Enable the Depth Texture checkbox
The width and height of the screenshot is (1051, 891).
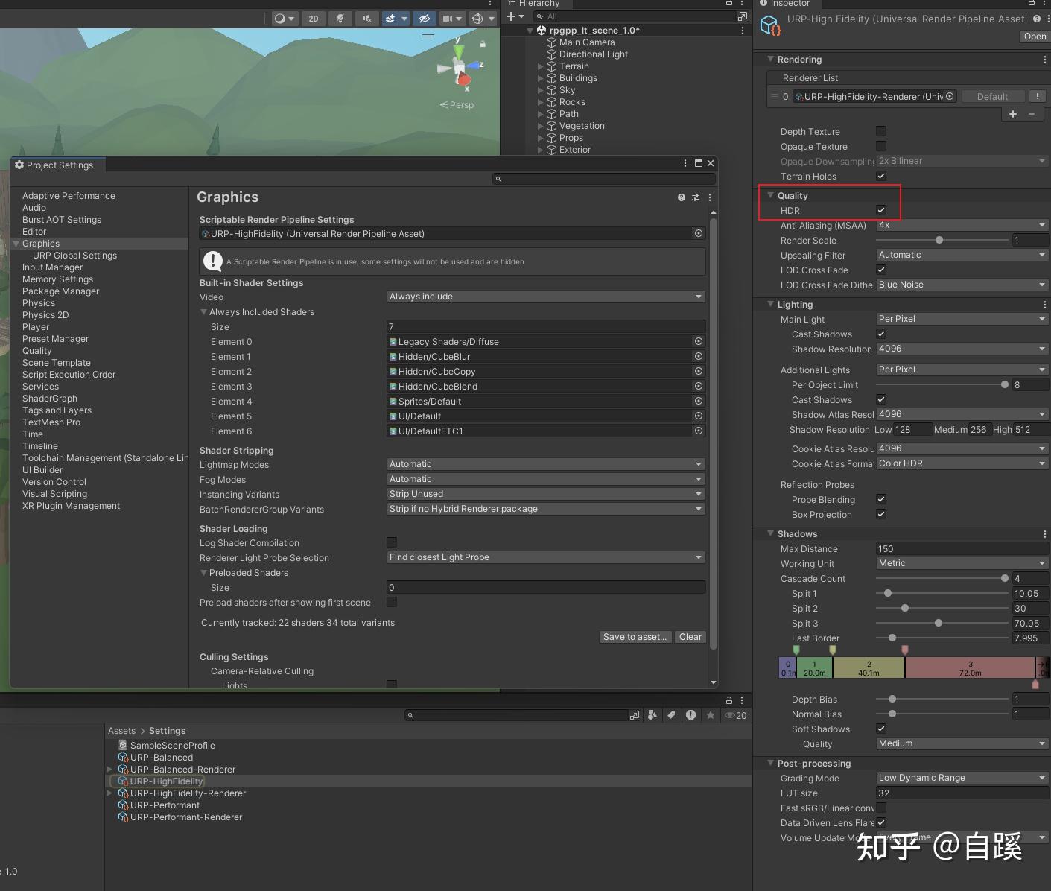881,131
